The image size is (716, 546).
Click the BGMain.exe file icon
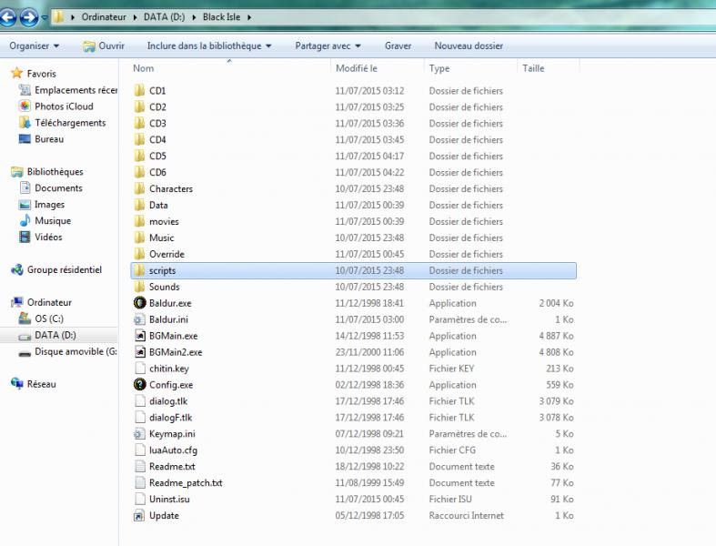click(140, 336)
